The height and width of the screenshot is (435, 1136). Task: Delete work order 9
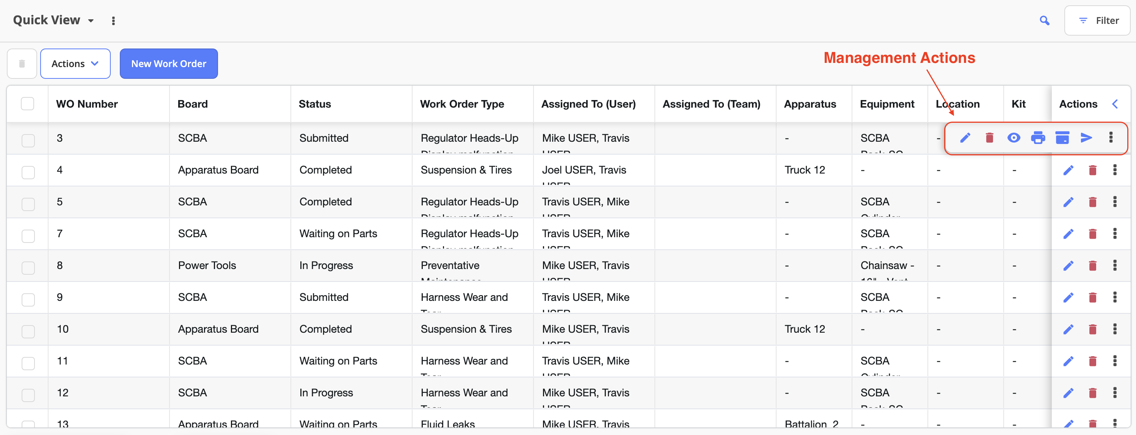[x=1093, y=297]
